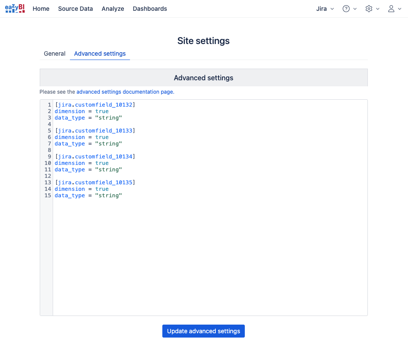The image size is (408, 360).
Task: Click the jira.customfield_10134 line in the editor
Action: 95,157
